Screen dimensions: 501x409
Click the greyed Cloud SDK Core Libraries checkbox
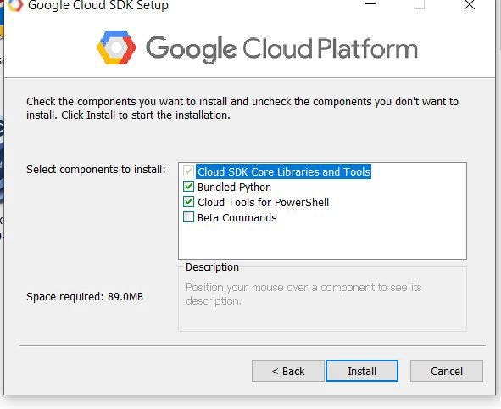188,171
